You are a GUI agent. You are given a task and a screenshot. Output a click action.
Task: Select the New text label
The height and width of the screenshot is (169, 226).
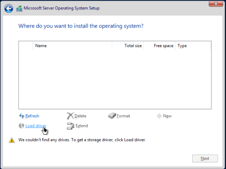tap(167, 116)
